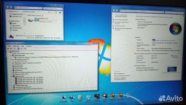Collapse the Жесткие диски (1) group
Image resolution: width=186 pixels, height=105 pixels.
[x=27, y=15]
